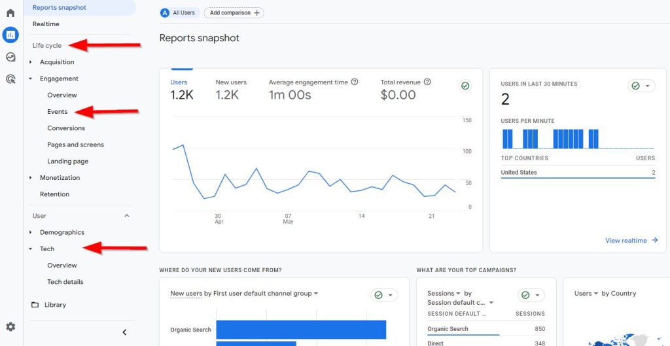
Task: Select the Reports bar chart icon
Action: pyautogui.click(x=10, y=35)
